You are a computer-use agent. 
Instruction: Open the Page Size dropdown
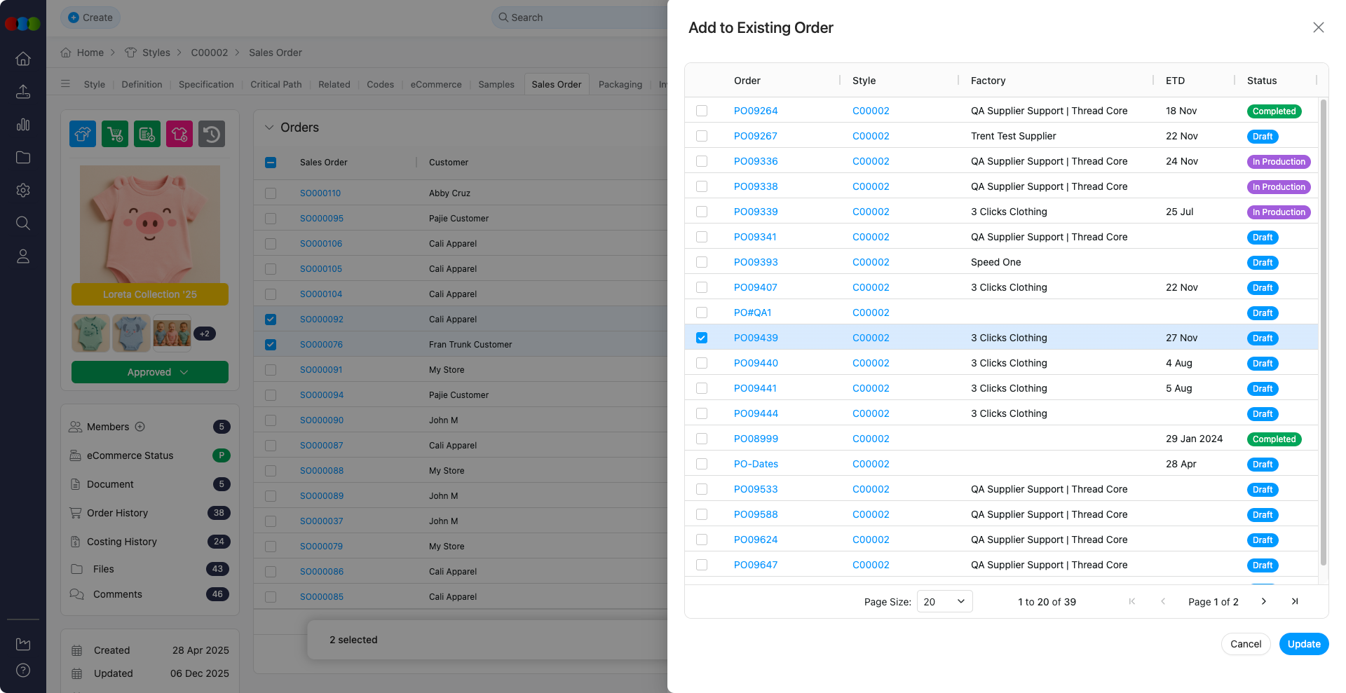coord(944,601)
